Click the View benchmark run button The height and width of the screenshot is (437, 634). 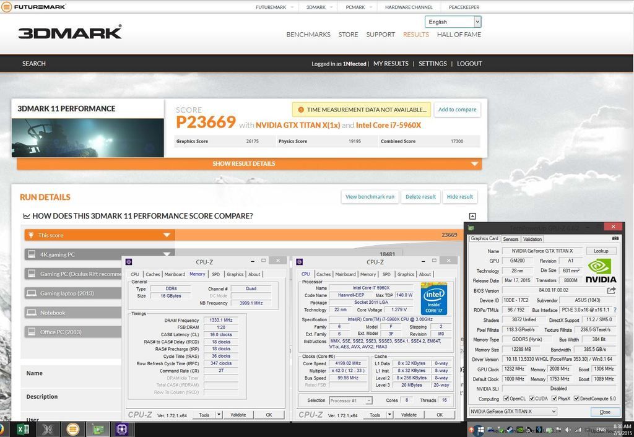click(370, 197)
